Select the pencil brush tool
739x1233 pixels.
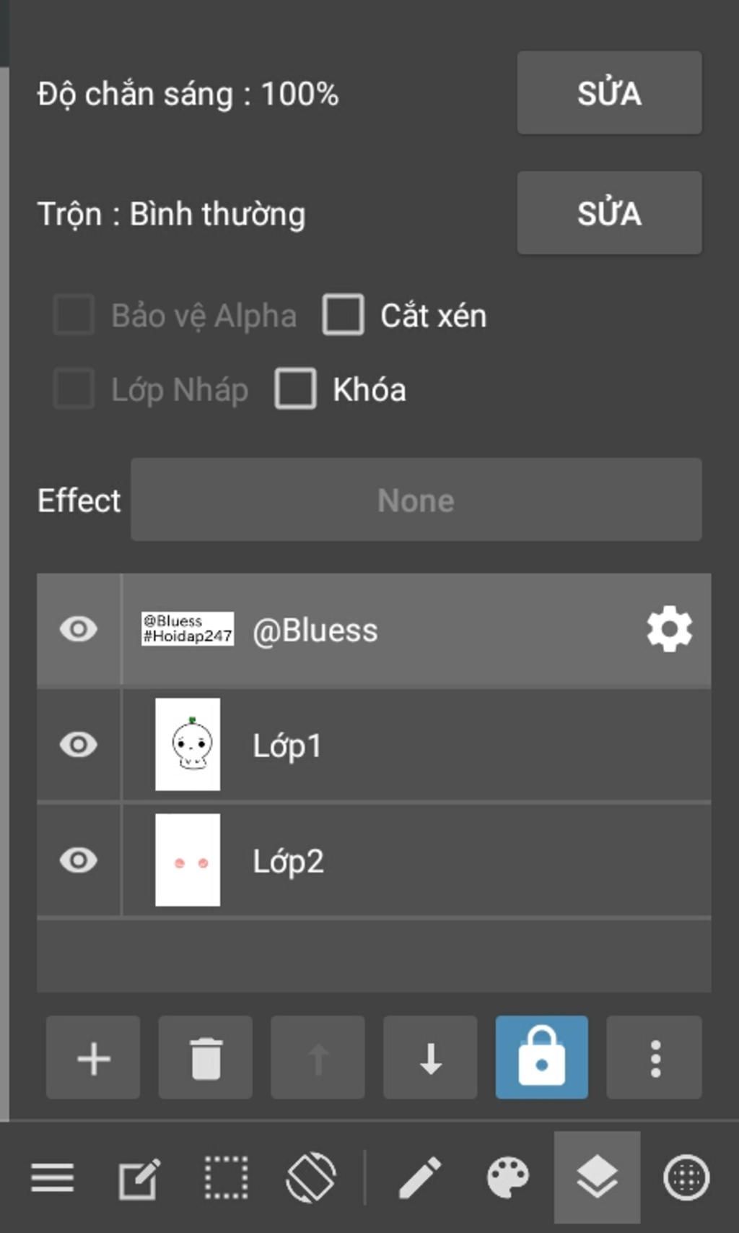pos(420,1178)
